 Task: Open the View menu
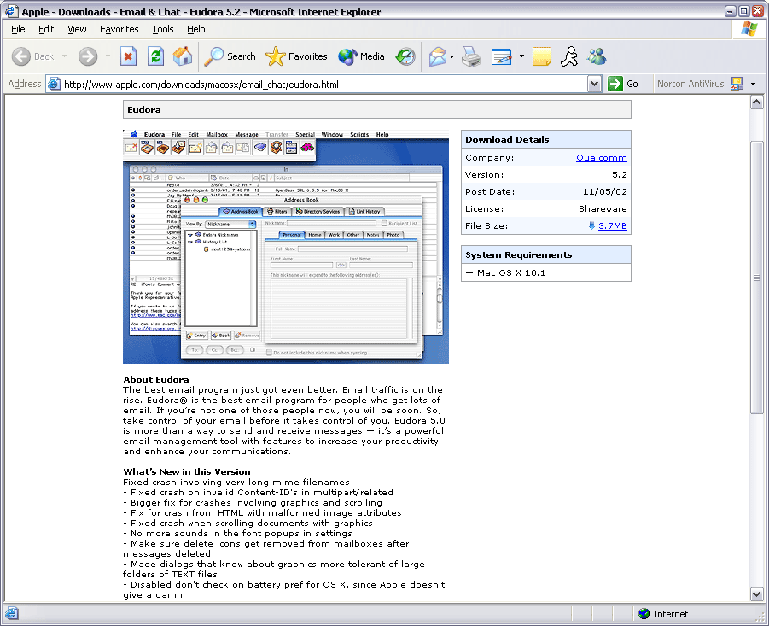(x=77, y=29)
